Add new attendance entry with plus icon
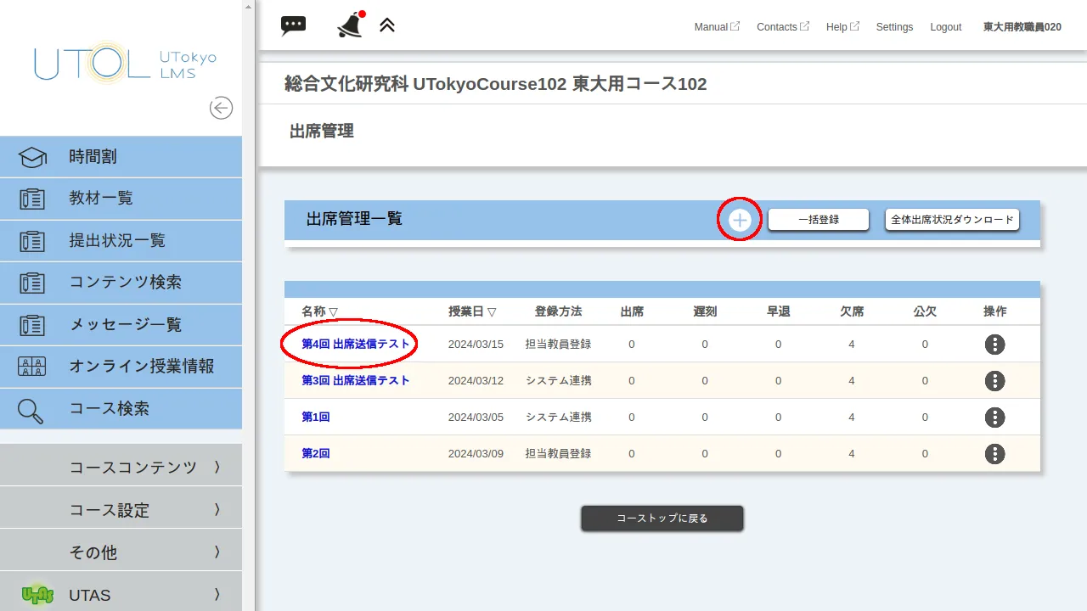 pyautogui.click(x=740, y=220)
